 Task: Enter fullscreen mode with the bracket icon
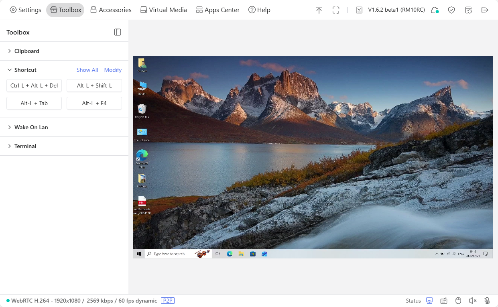click(x=335, y=10)
